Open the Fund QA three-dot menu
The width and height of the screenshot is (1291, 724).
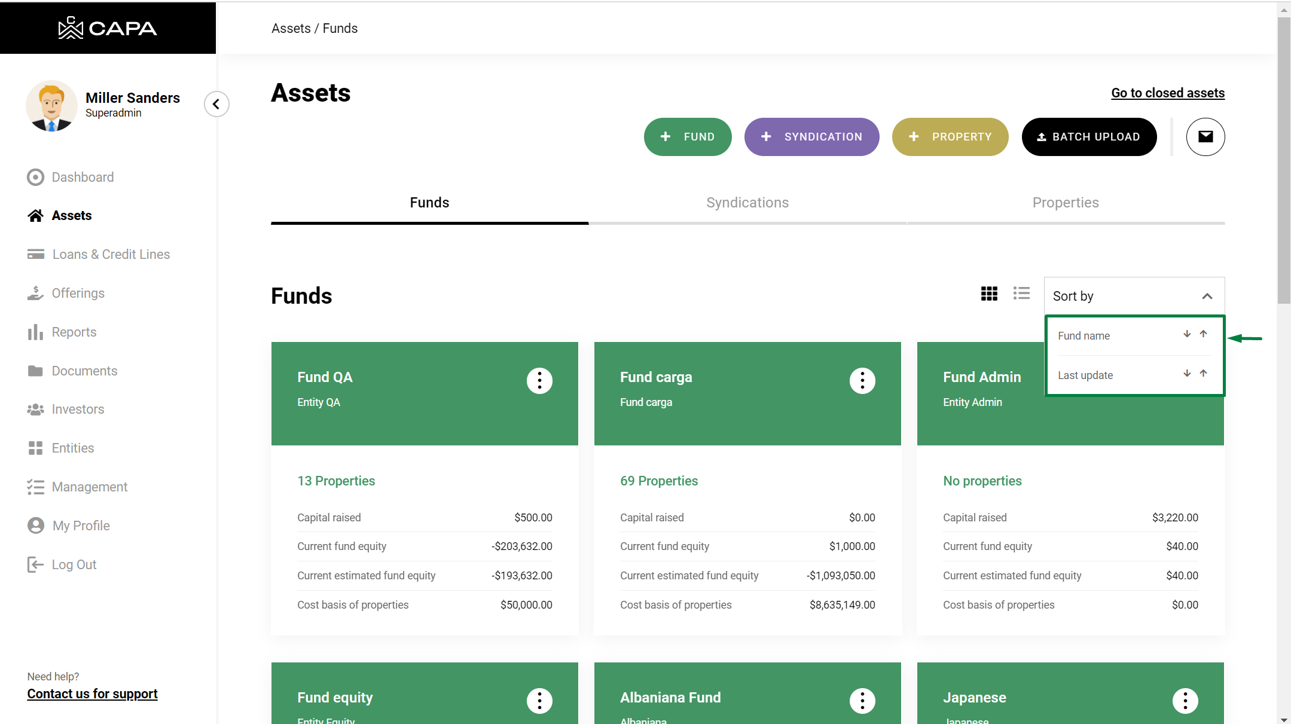(x=539, y=380)
